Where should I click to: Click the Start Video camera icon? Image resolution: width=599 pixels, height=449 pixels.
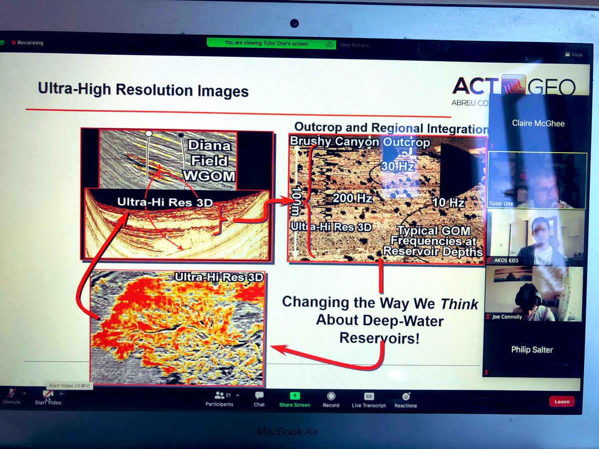point(48,395)
